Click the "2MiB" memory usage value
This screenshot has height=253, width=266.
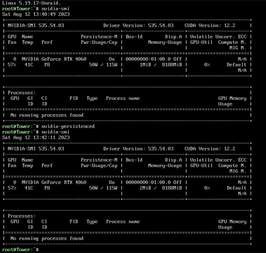click(145, 188)
